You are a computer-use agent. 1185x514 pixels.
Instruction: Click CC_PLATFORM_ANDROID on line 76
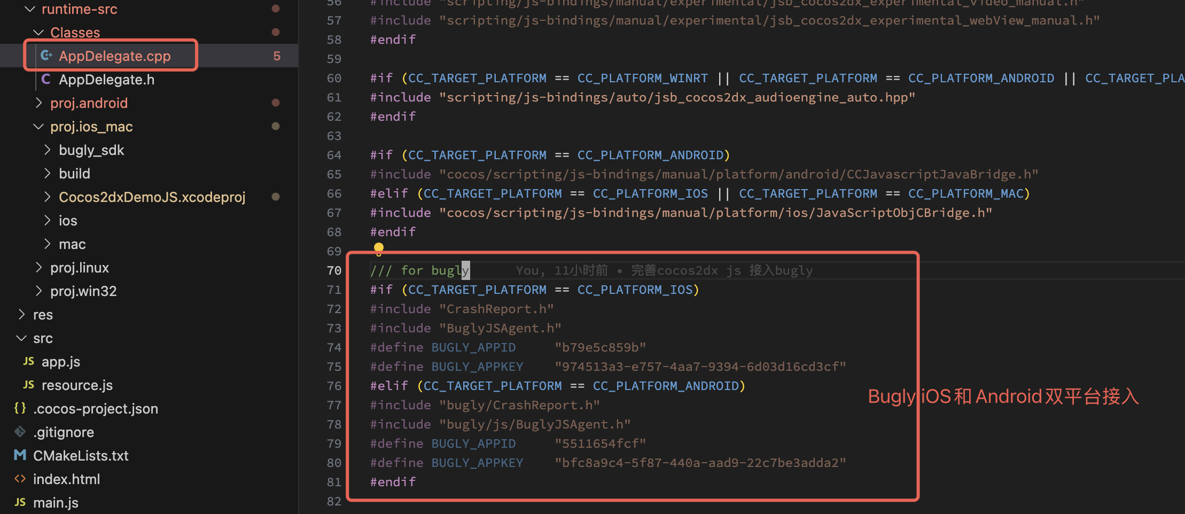[x=666, y=386]
